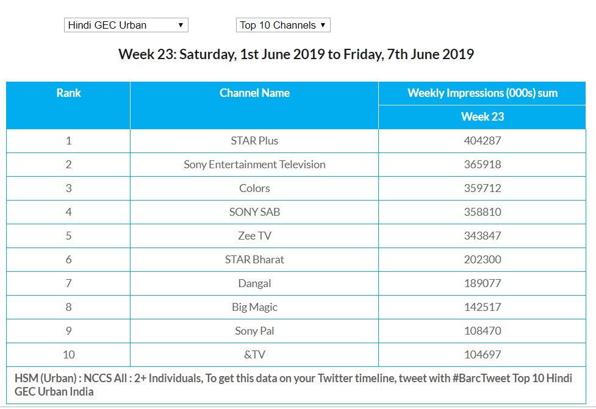Select the Sony Pal channel cell
596x409 pixels.
(x=254, y=331)
